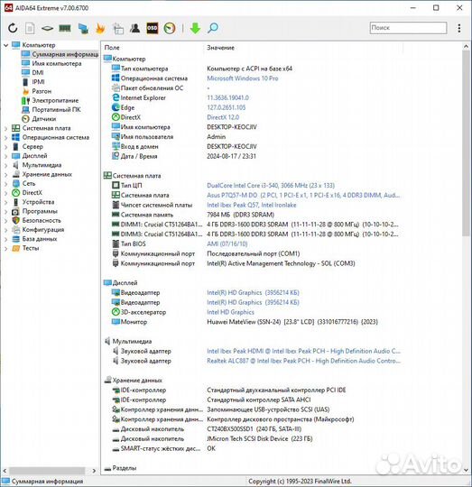Expand the Дисплей tree node
This screenshot has width=472, height=487.
point(5,156)
